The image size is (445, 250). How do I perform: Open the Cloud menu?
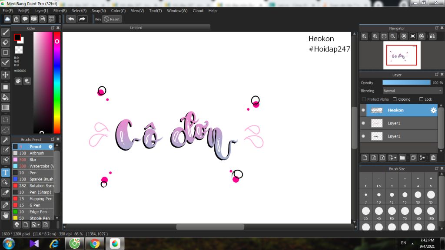tap(198, 10)
